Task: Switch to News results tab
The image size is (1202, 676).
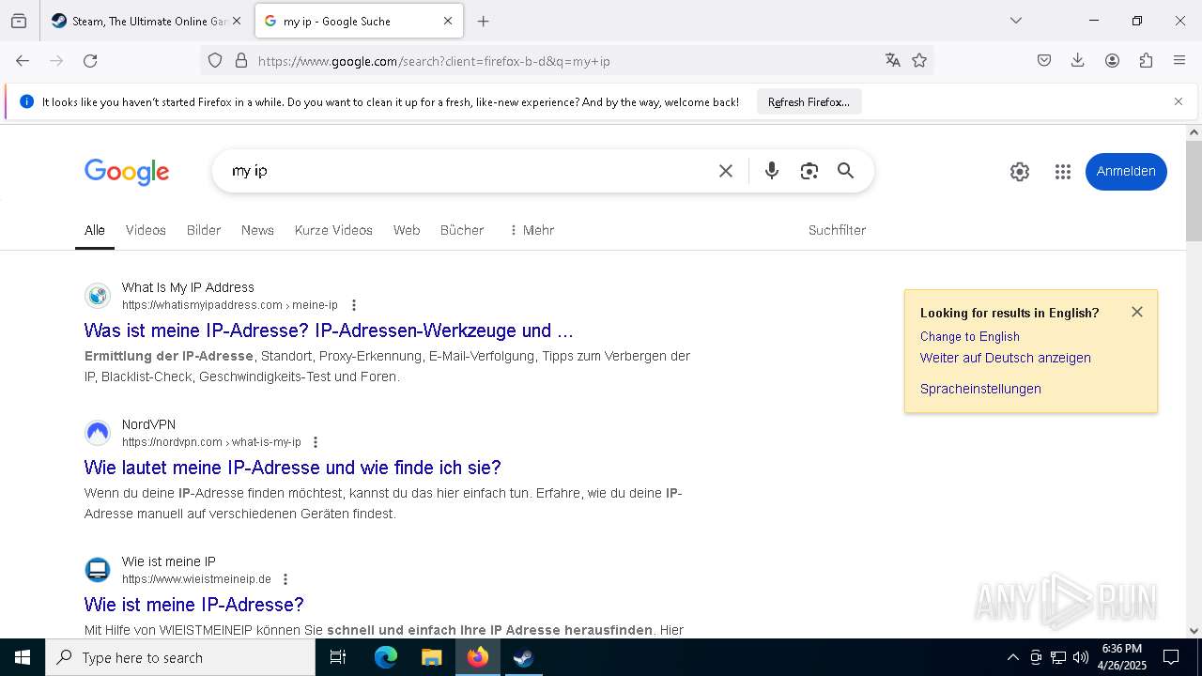Action: click(257, 230)
